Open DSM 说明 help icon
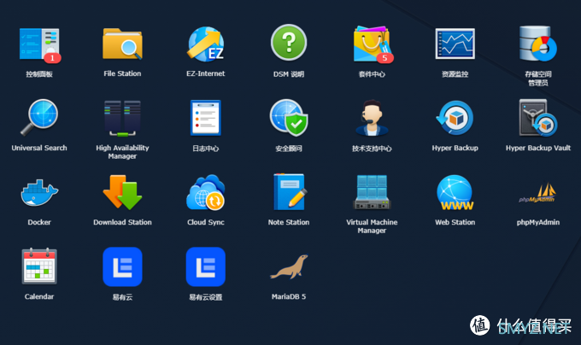 click(x=289, y=42)
